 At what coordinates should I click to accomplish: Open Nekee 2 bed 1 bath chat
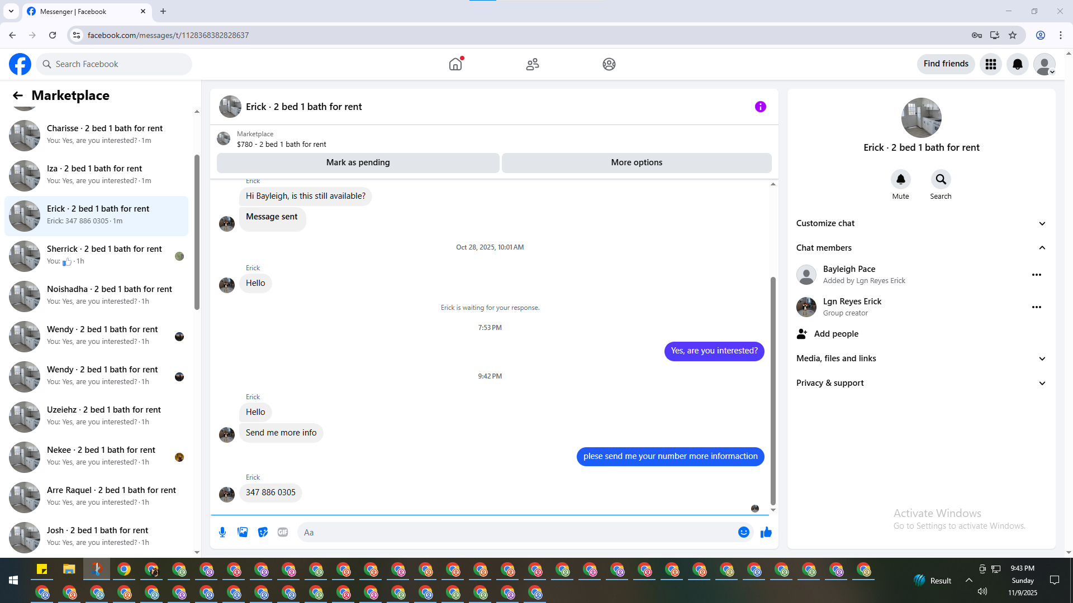96,457
